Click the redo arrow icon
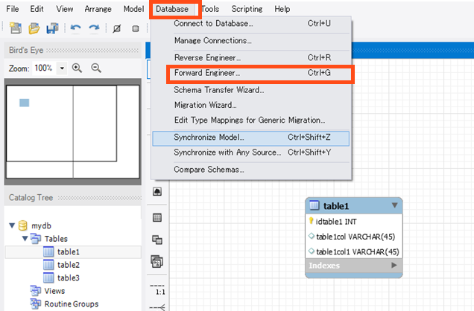This screenshot has height=311, width=474. [94, 28]
